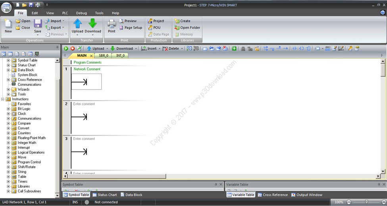The image size is (387, 206).
Task: Switch to the INT_0 editor tab
Action: pyautogui.click(x=120, y=56)
